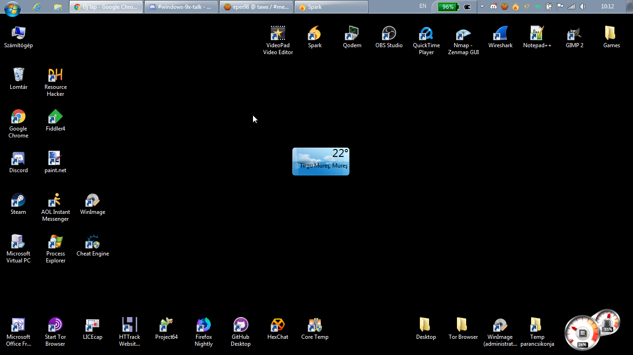Open Windows Explorer from taskbar
The image size is (633, 355).
coord(58,7)
